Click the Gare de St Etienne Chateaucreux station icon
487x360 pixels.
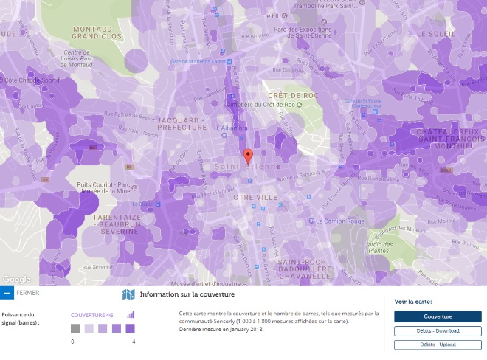[x=375, y=112]
